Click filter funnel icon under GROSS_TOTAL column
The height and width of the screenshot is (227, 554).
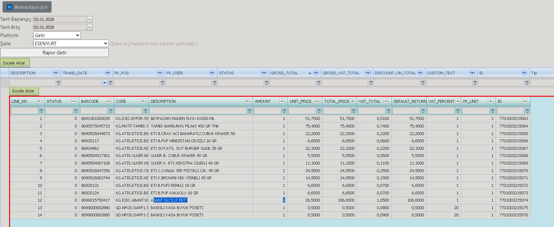pos(319,83)
